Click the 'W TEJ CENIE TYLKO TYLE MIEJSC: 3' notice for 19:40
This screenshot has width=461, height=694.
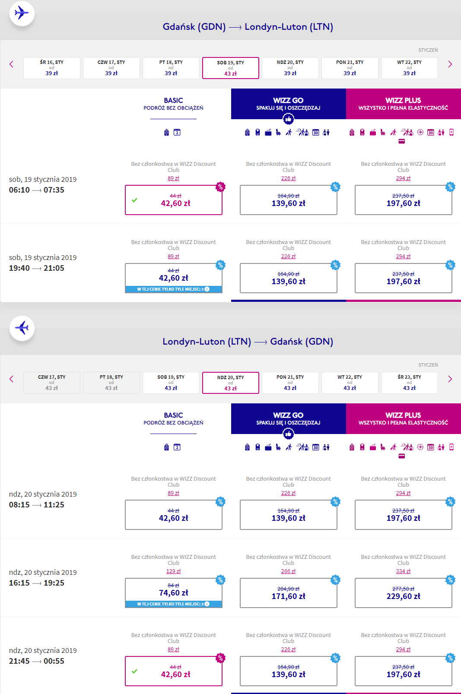pyautogui.click(x=174, y=289)
